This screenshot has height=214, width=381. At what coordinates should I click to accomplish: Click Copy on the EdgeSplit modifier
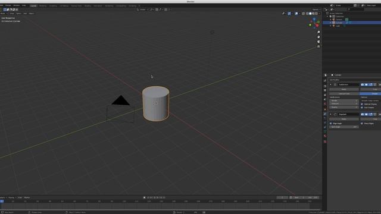(370, 119)
